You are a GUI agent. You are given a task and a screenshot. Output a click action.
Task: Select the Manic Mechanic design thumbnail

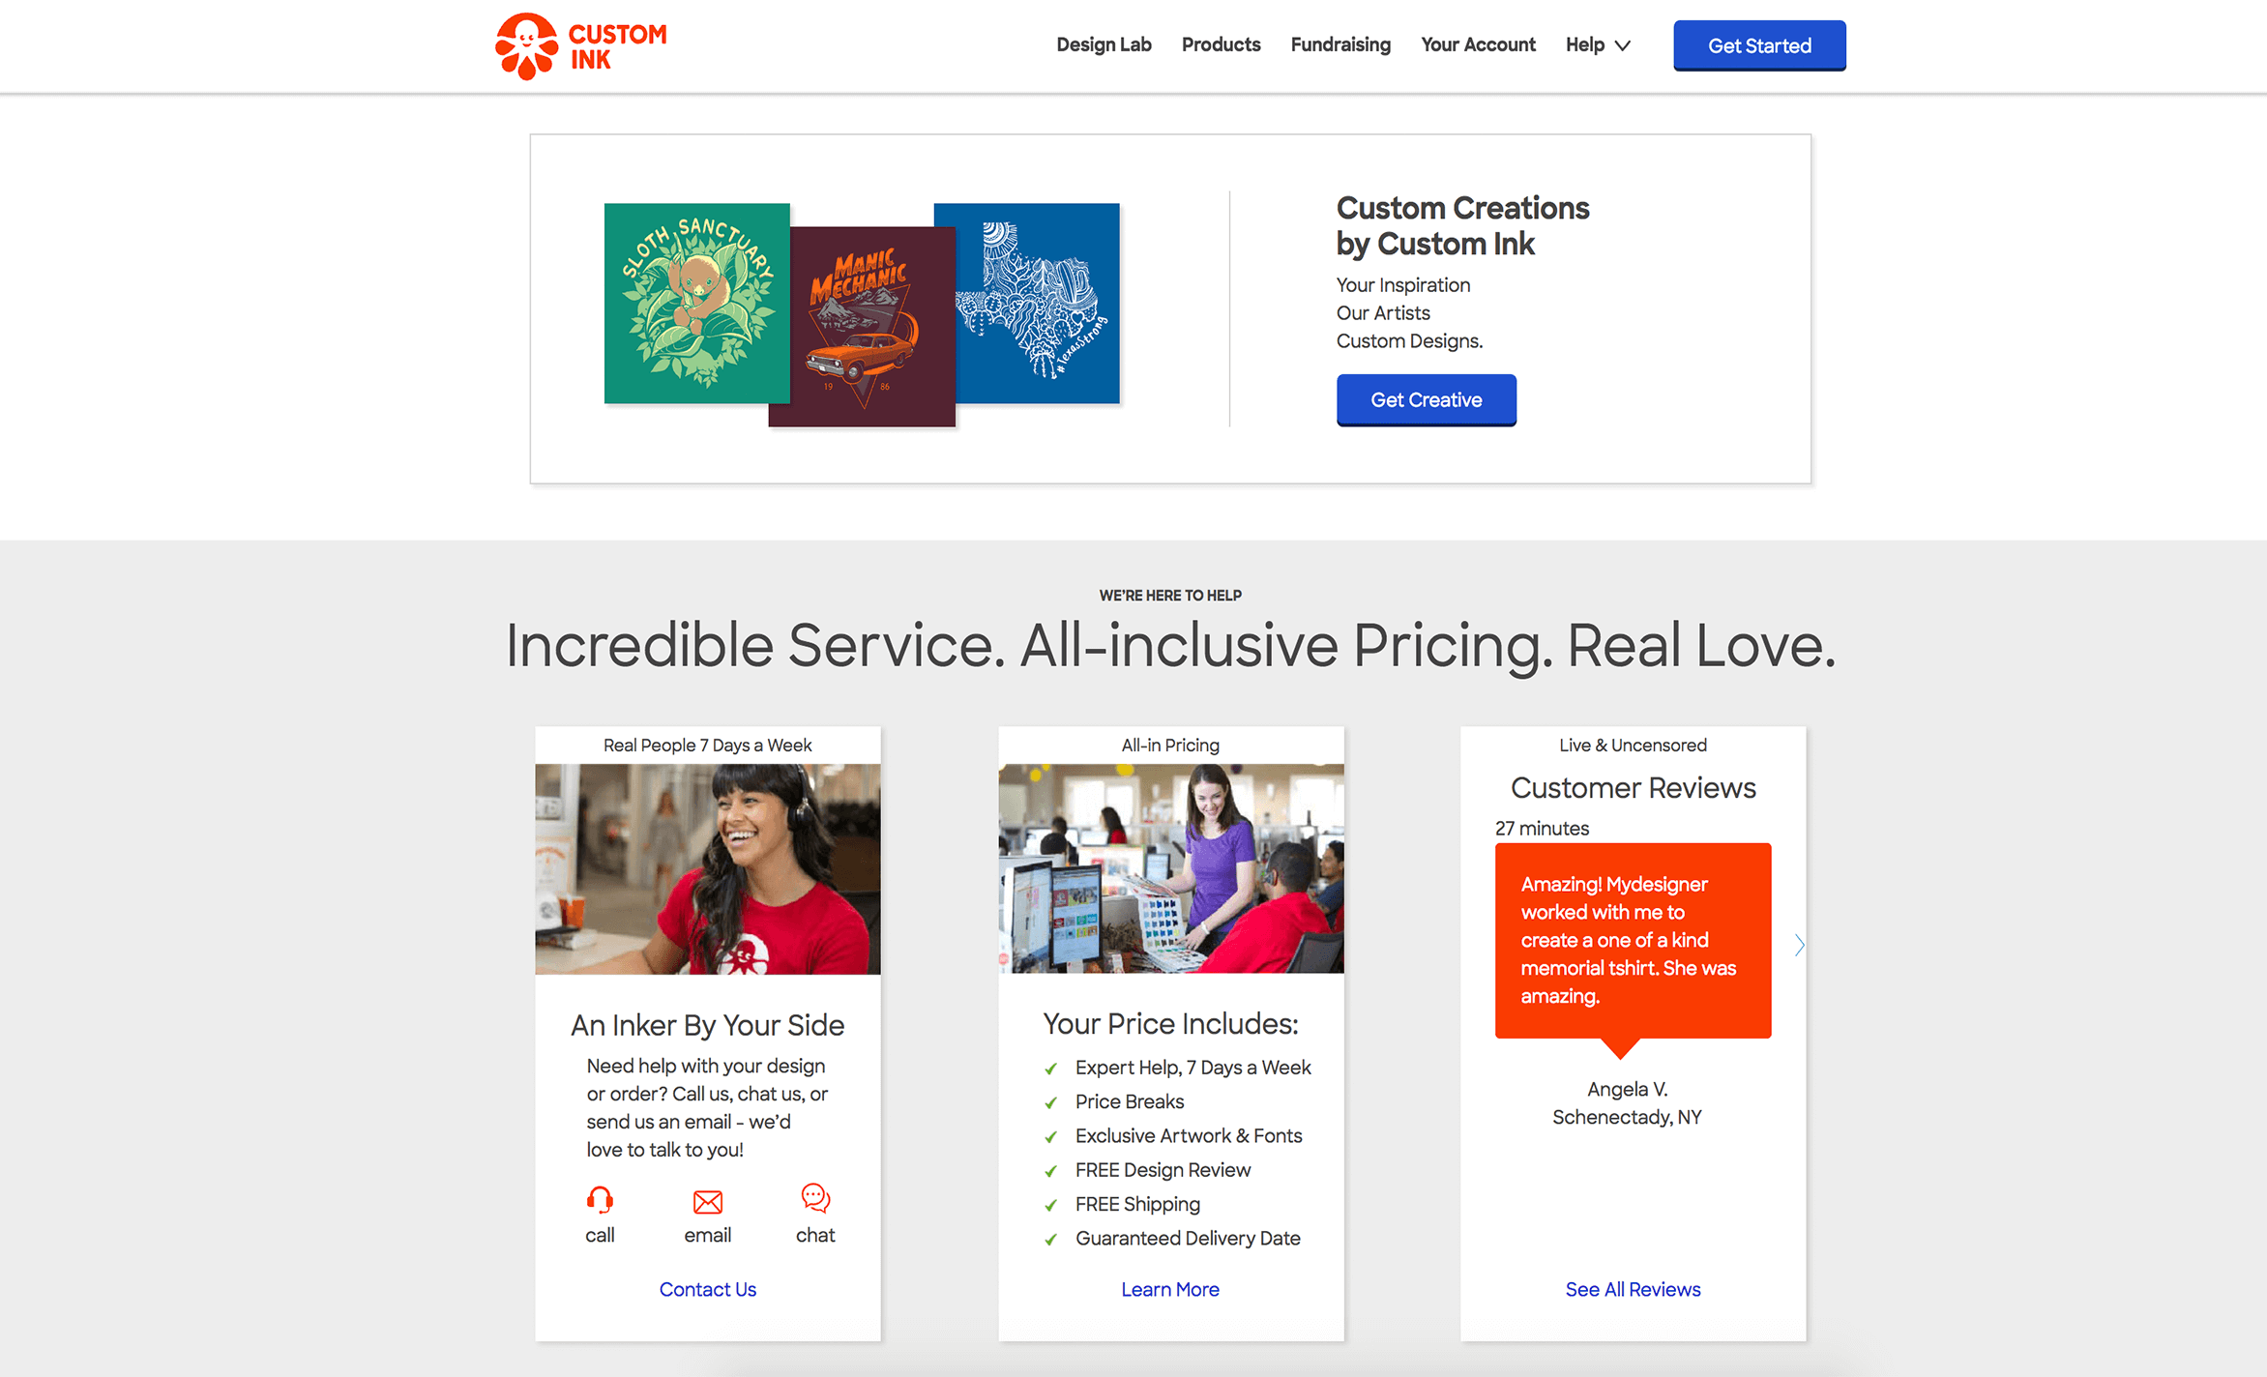(x=863, y=327)
